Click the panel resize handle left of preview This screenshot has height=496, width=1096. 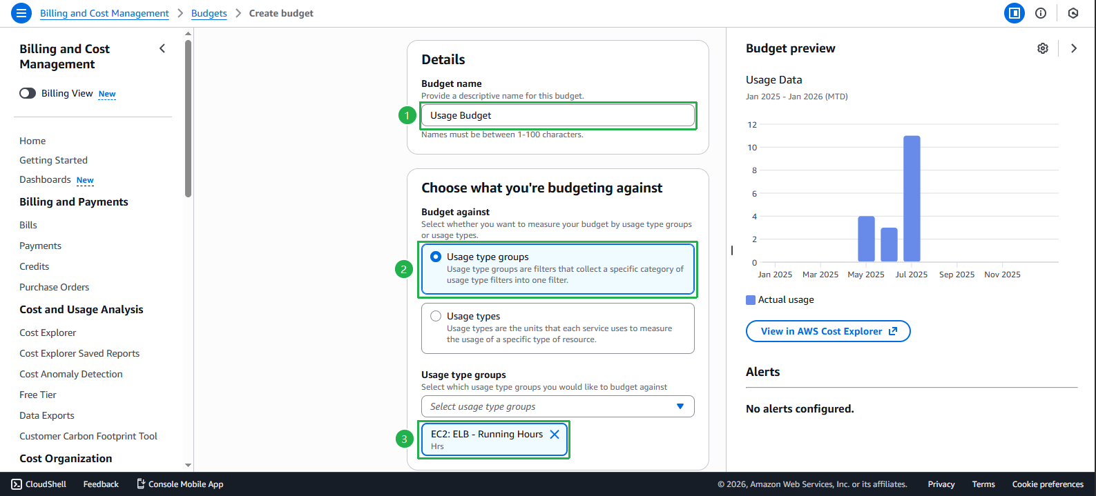[x=731, y=250]
